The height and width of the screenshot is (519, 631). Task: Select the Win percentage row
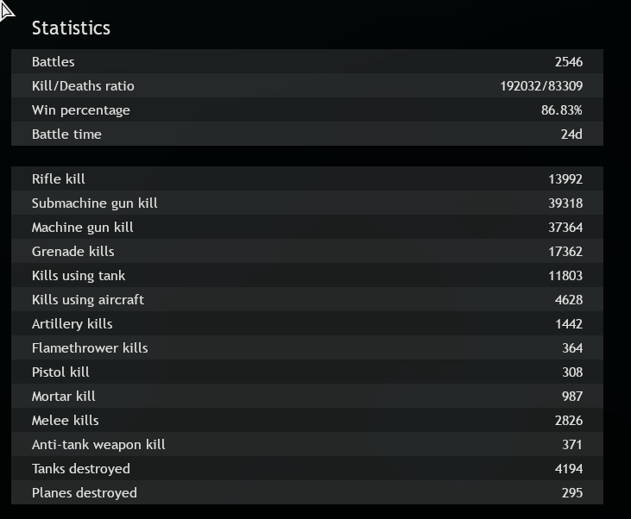(307, 110)
